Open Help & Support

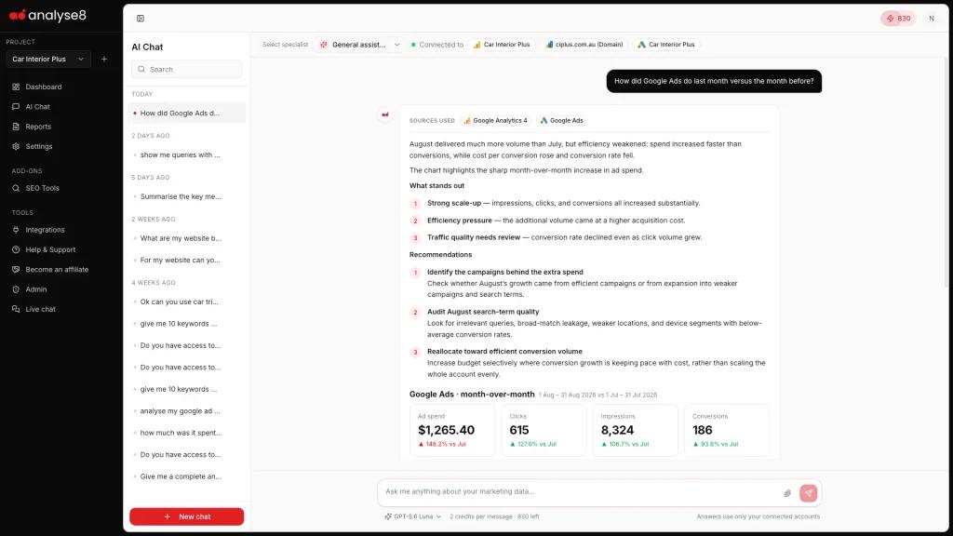[x=50, y=249]
